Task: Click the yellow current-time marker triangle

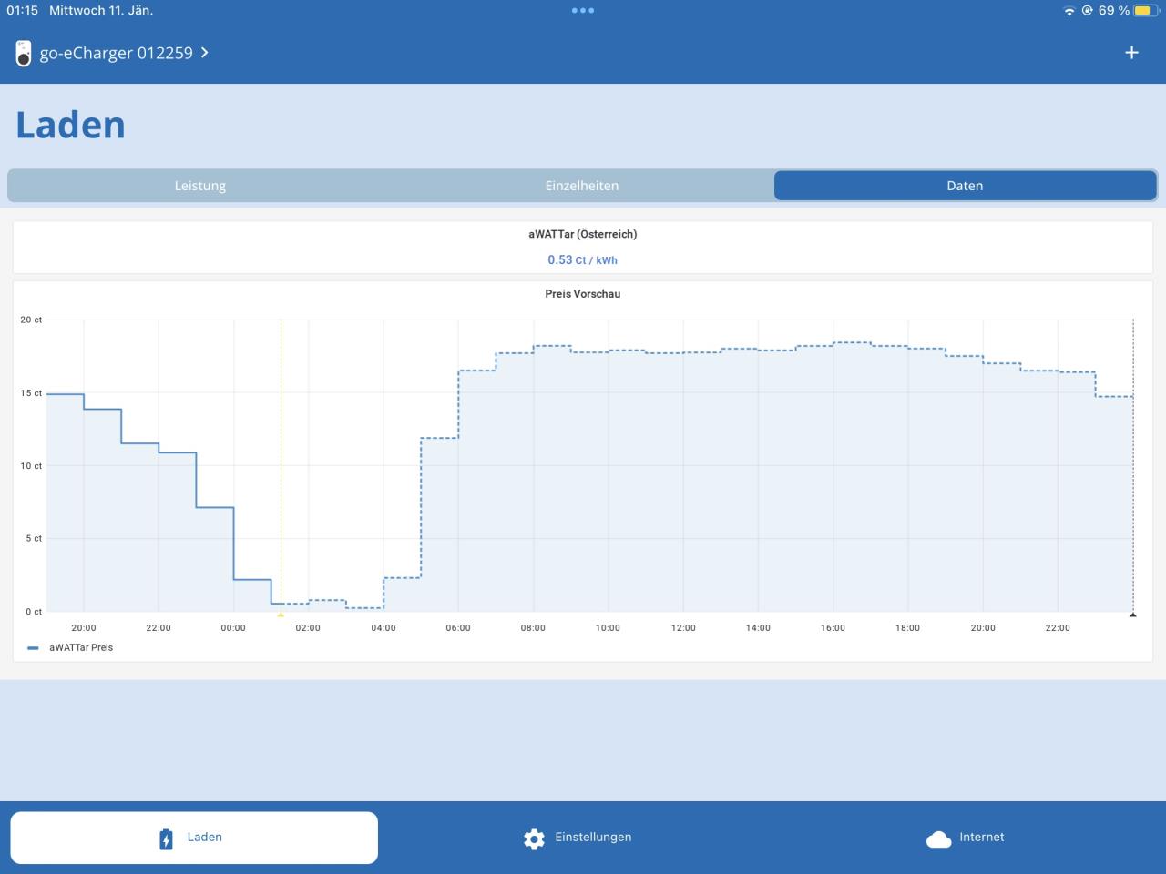Action: point(281,615)
